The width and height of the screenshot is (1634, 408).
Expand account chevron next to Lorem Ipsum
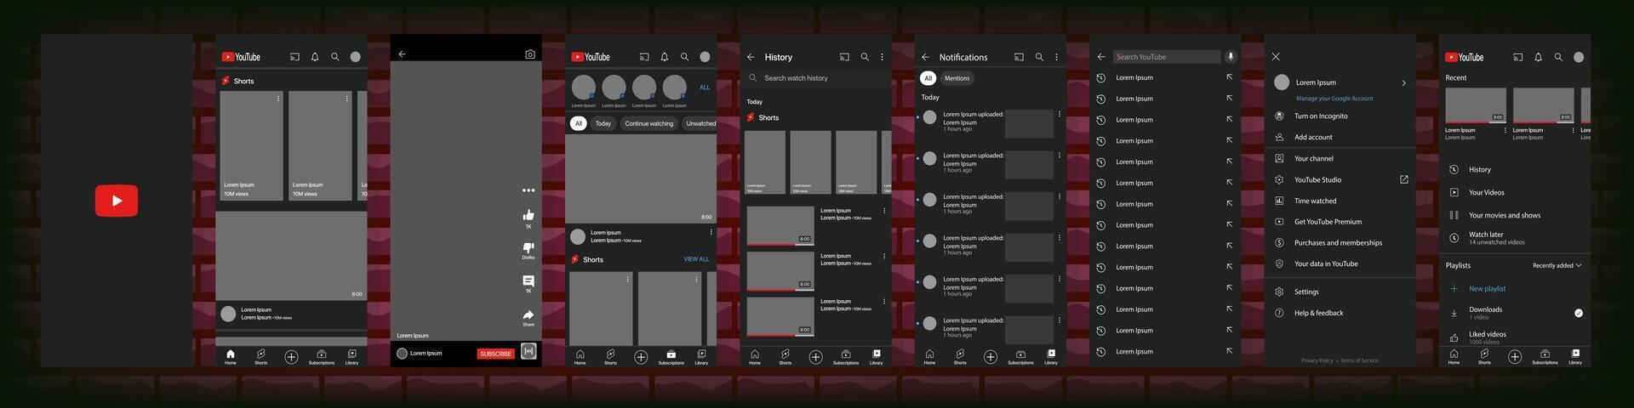(1404, 83)
